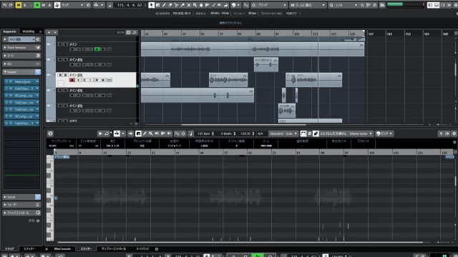Click bar 137 on the project ruler
Screen dimensions: 458x257
pyautogui.click(x=371, y=34)
